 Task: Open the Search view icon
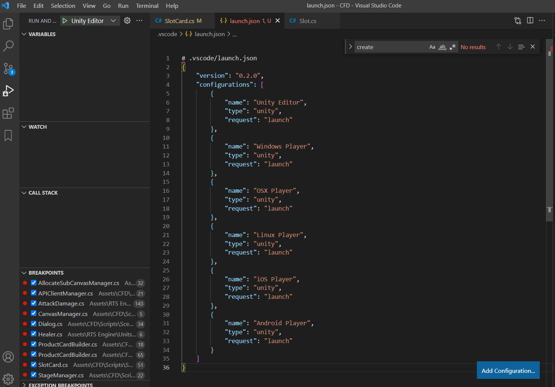pyautogui.click(x=8, y=46)
